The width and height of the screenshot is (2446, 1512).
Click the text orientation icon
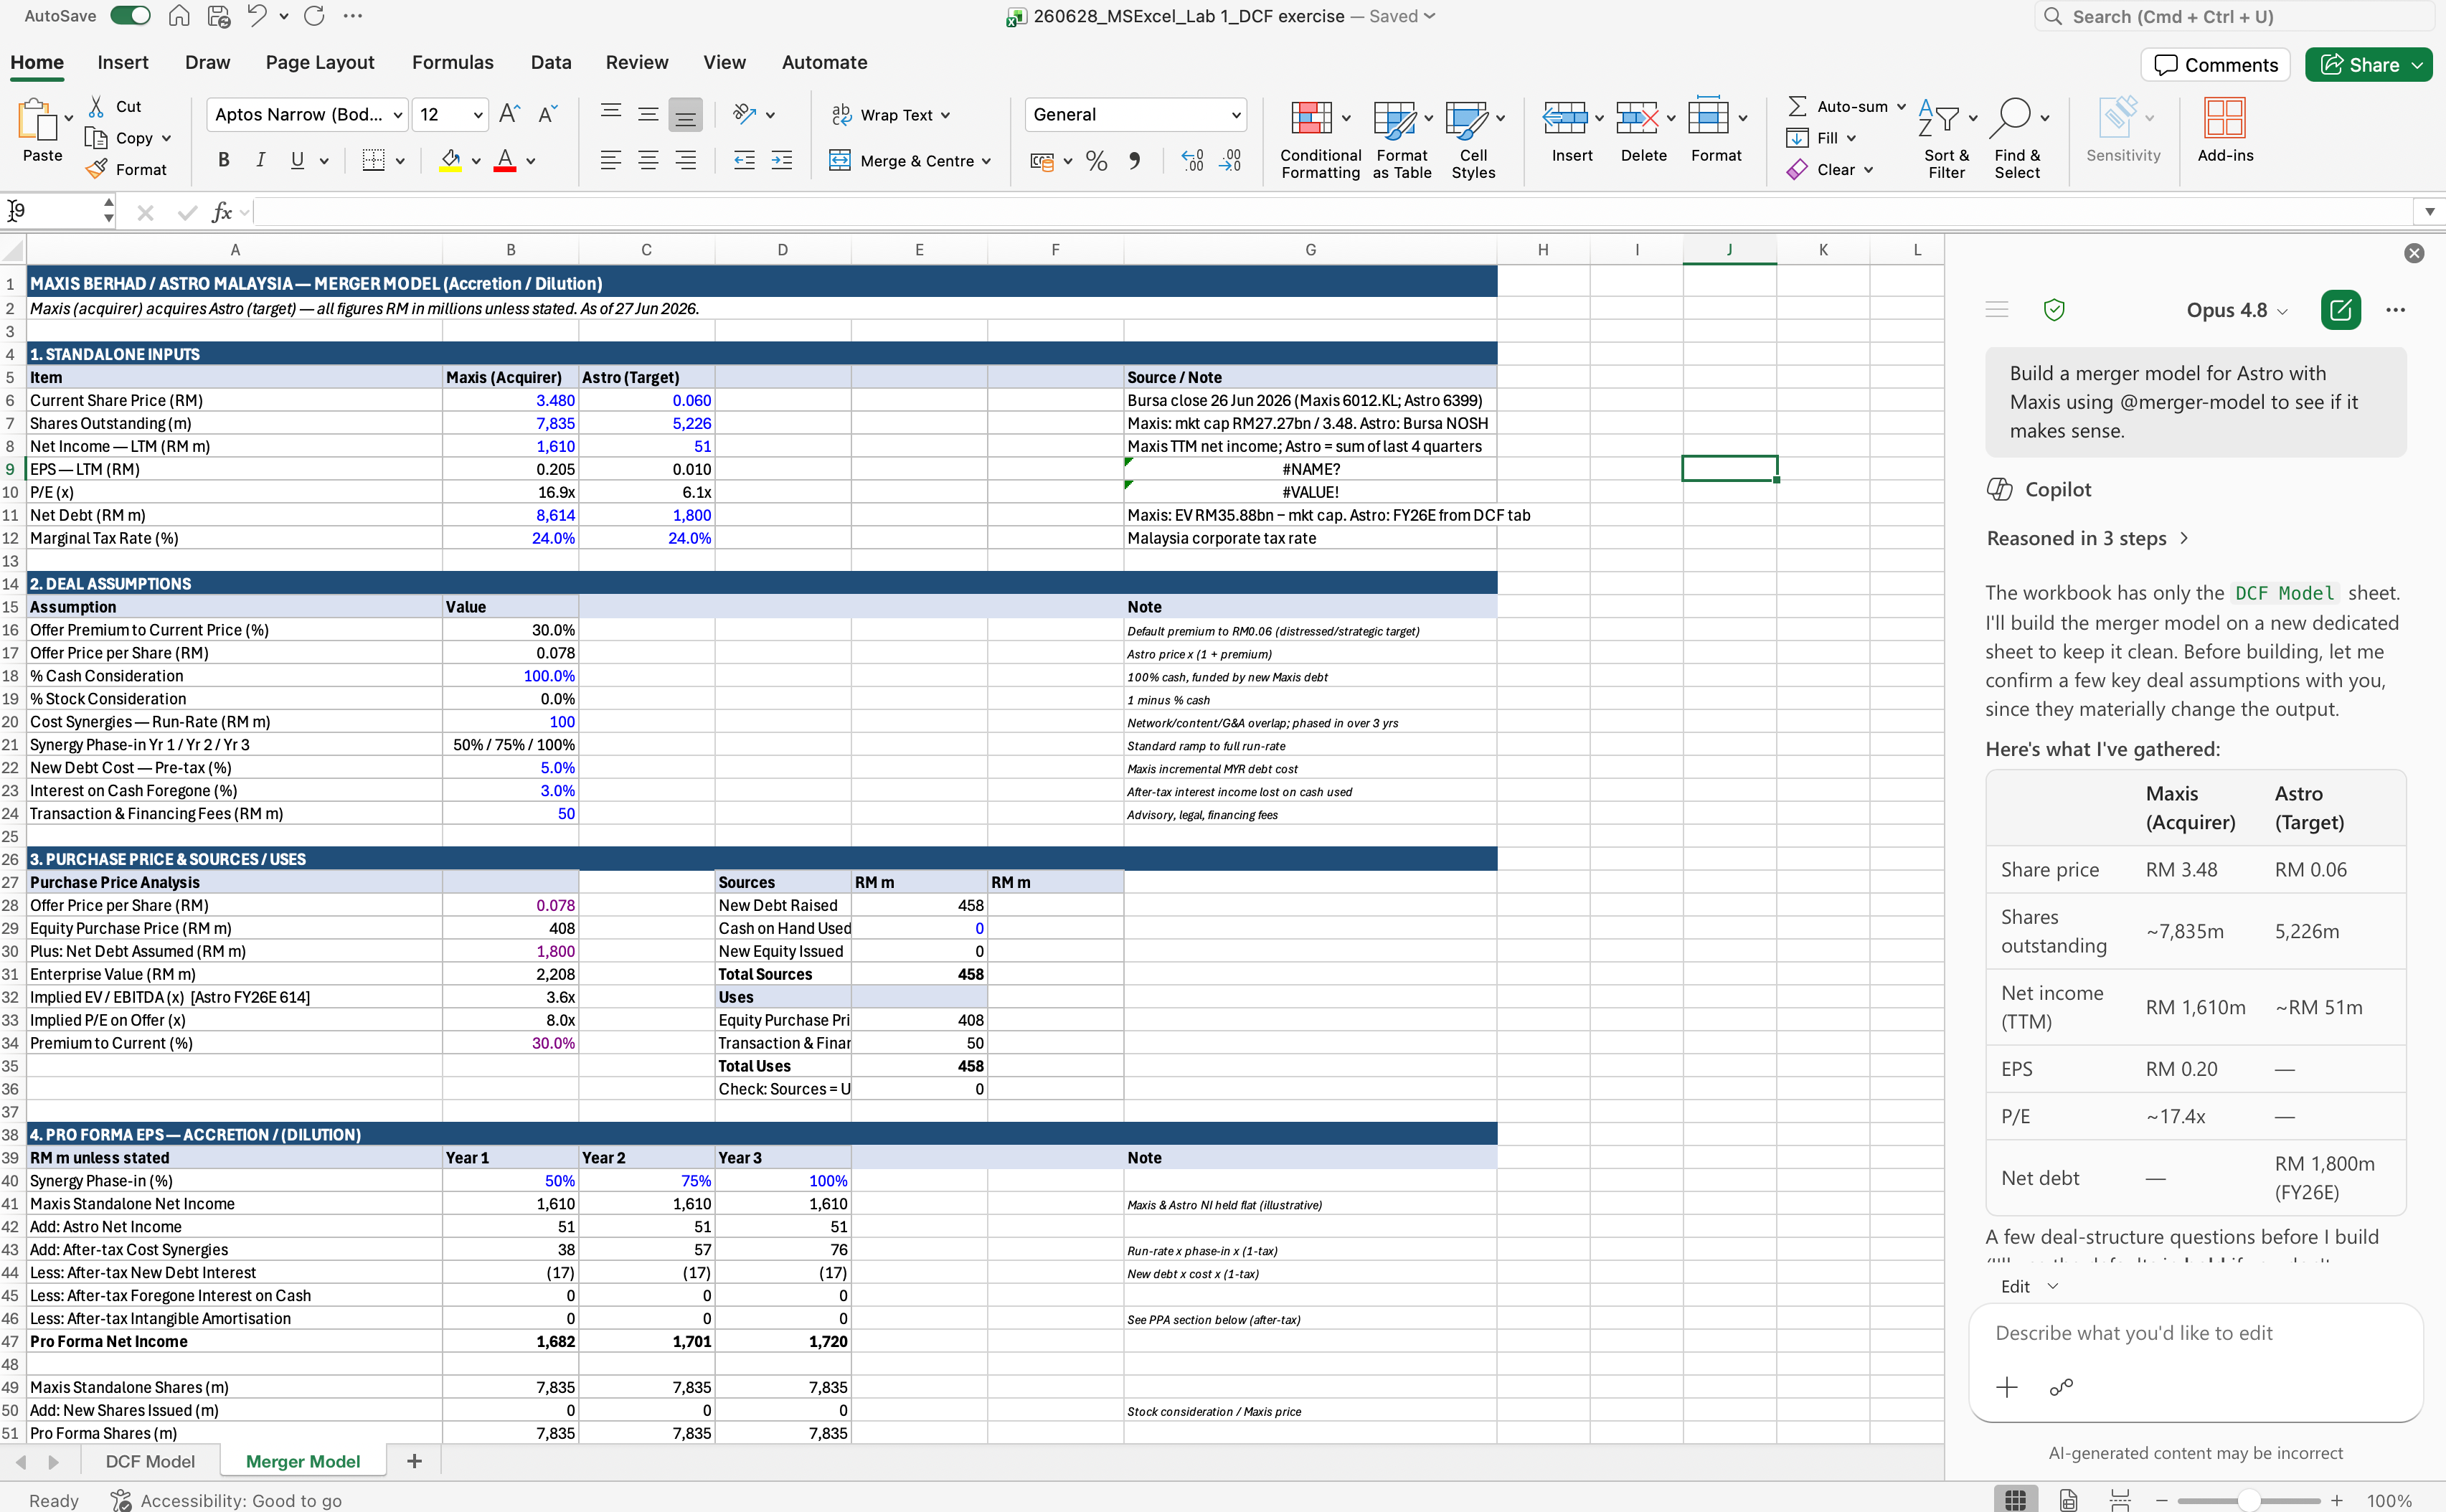click(x=744, y=114)
